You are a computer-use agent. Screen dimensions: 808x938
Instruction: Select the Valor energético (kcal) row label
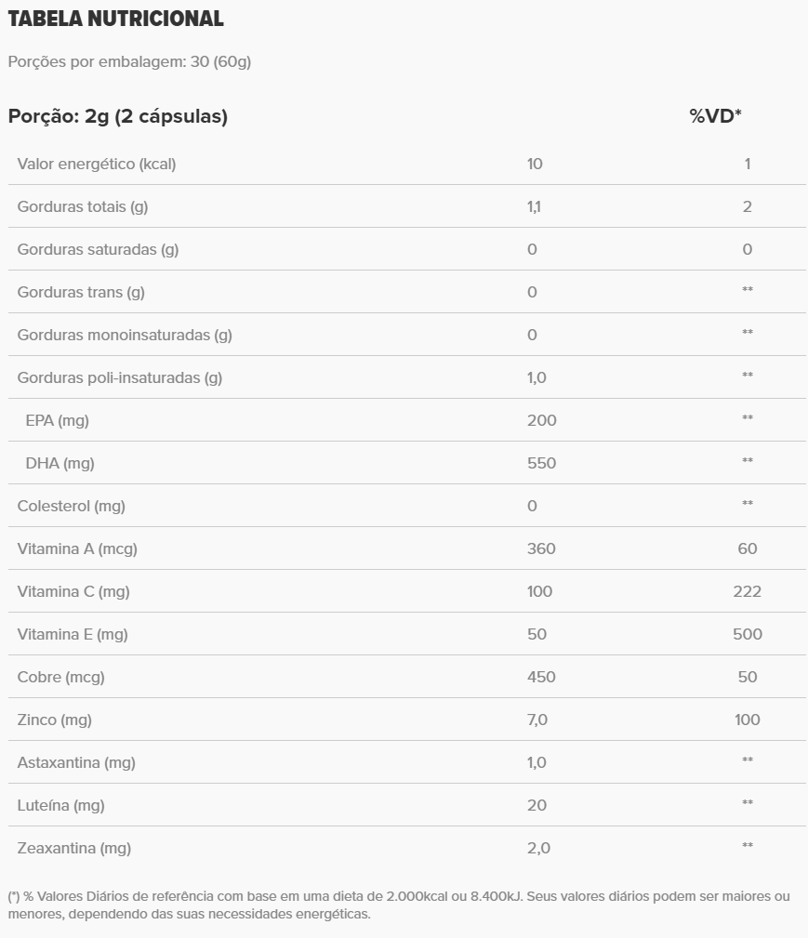(x=97, y=165)
